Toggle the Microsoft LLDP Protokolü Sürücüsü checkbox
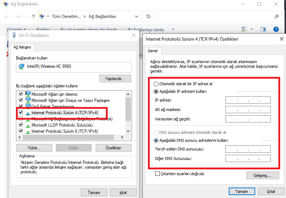286x198 pixels. pos(21,125)
